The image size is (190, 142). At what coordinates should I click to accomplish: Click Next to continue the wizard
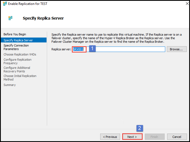(132, 137)
